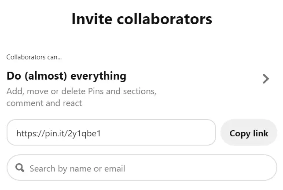Click the search icon in the collaborator search bar

click(x=20, y=168)
